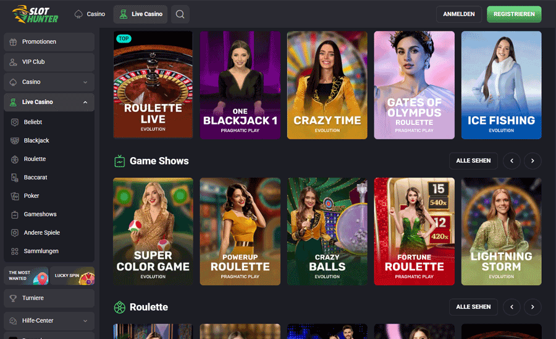This screenshot has width=556, height=339.
Task: Go to next Roulette slide
Action: 533,307
